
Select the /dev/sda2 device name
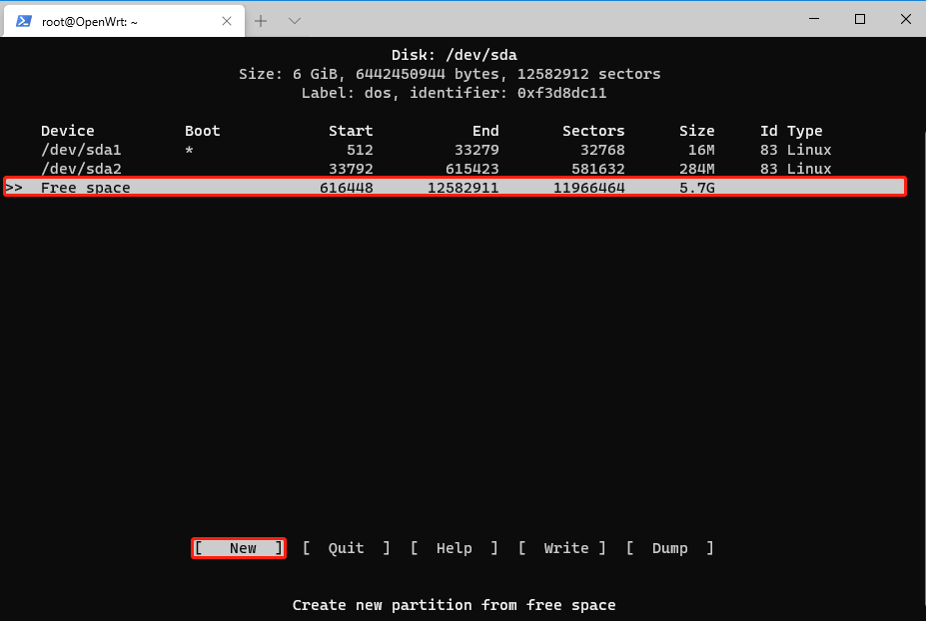point(81,169)
